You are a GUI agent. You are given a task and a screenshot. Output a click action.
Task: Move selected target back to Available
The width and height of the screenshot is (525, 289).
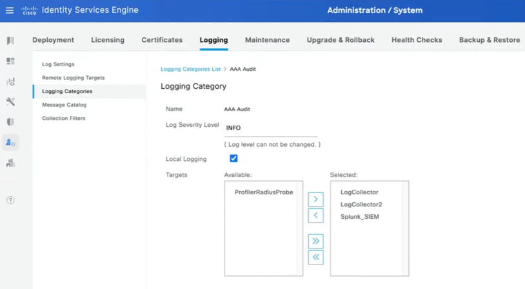pos(316,216)
